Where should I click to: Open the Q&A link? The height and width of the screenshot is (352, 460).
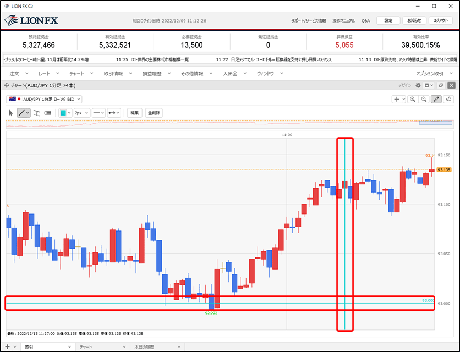[365, 21]
